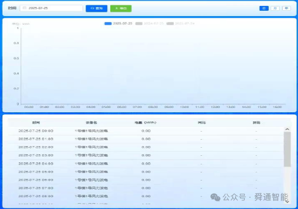Select the 2025-07-25 01:00 time cell
This screenshot has height=209, width=298.
point(36,139)
